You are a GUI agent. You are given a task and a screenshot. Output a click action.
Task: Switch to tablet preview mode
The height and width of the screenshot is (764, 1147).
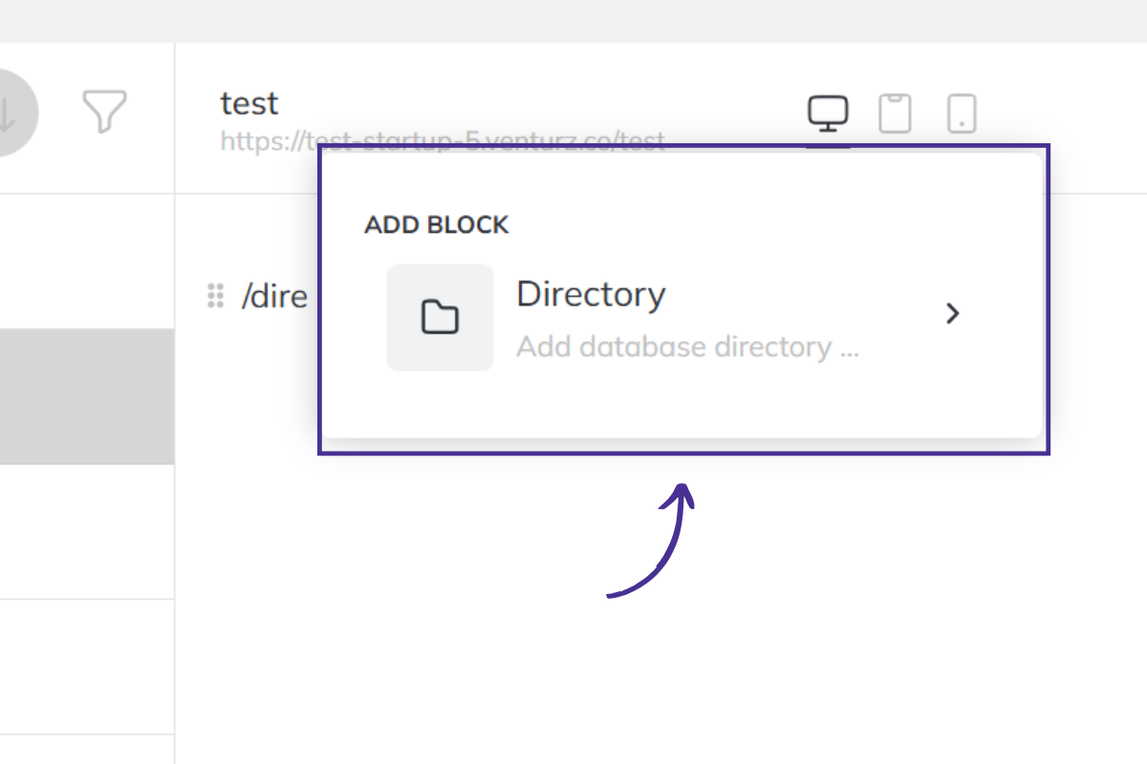[895, 114]
